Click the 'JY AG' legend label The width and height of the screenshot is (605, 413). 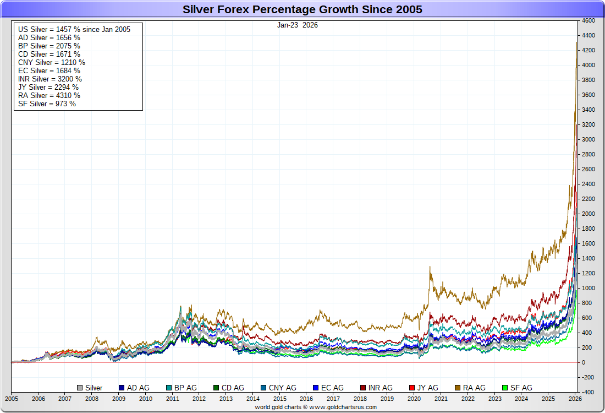click(x=428, y=388)
